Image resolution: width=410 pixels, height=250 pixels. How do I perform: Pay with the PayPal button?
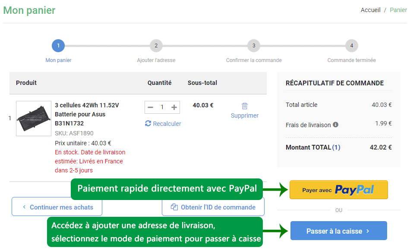coord(339,190)
